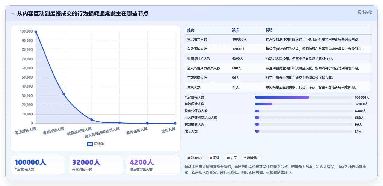Image resolution: width=383 pixels, height=186 pixels.
Task: Click the Chart.js chip
Action: [x=195, y=158]
